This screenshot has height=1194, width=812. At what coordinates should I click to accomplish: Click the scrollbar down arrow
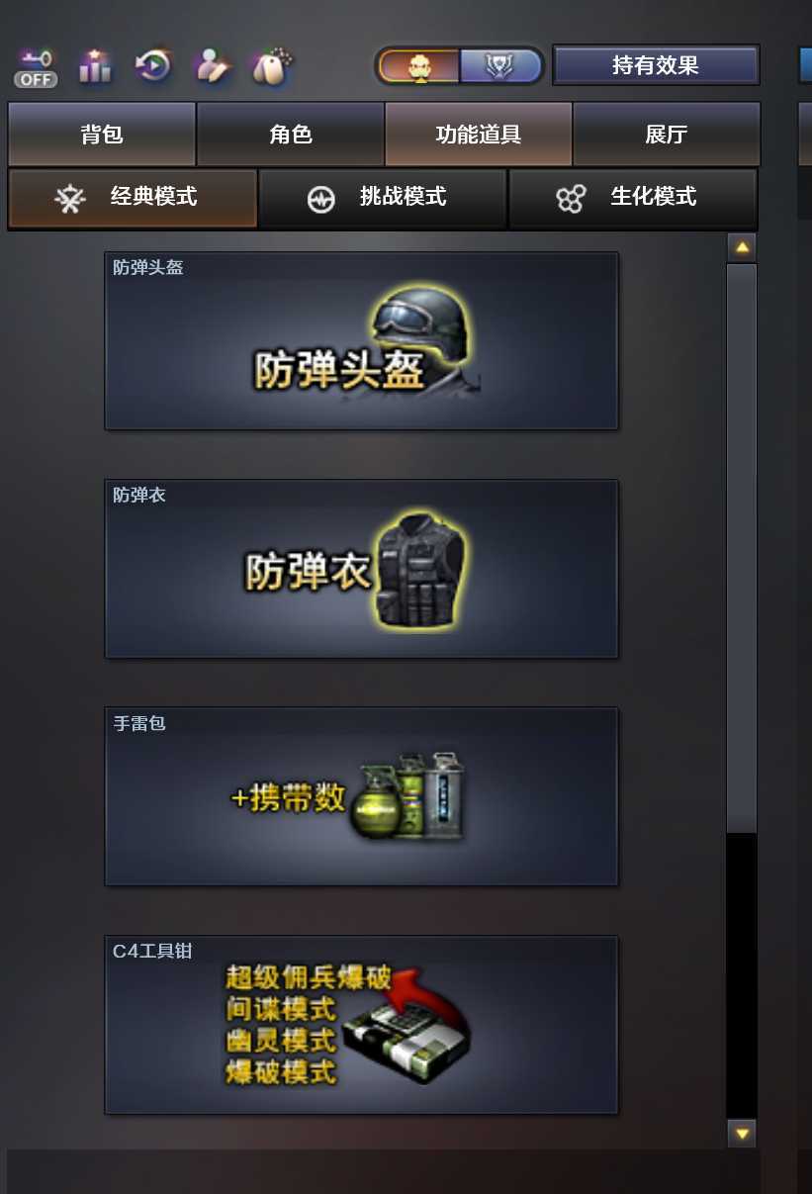coord(742,1133)
